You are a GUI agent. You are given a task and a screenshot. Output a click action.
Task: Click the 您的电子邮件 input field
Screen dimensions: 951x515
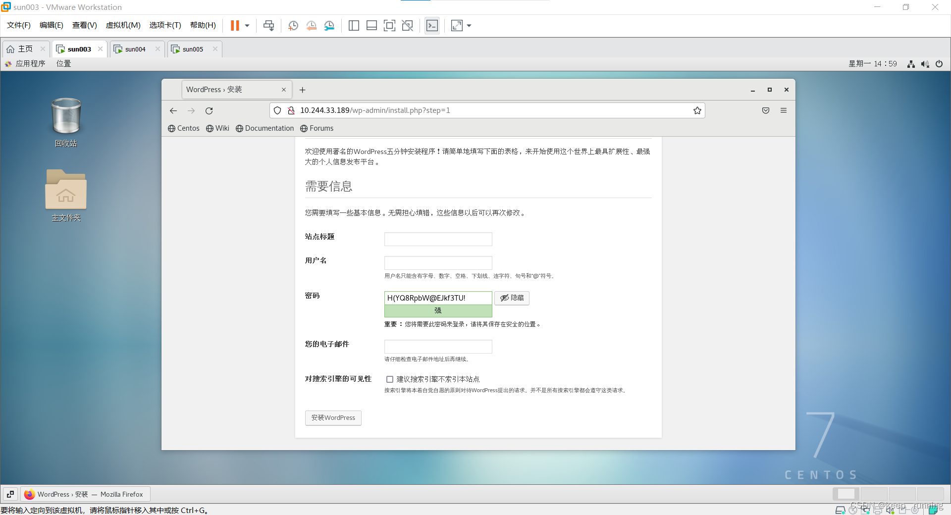pyautogui.click(x=438, y=347)
